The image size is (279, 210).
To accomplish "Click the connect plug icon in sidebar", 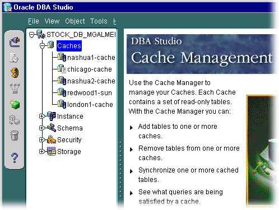I will [15, 42].
